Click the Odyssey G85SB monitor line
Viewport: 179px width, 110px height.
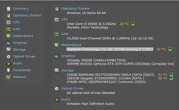click(96, 60)
